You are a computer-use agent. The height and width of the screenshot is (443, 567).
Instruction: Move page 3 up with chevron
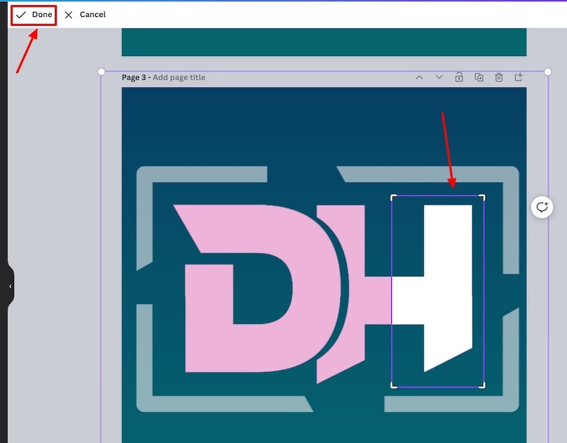[x=419, y=77]
